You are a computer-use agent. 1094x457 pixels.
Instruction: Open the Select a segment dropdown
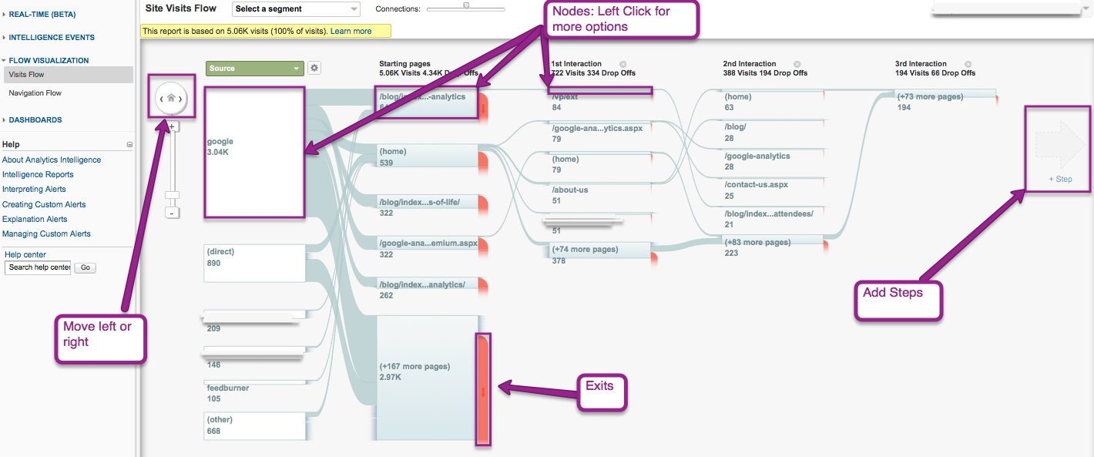pyautogui.click(x=296, y=9)
